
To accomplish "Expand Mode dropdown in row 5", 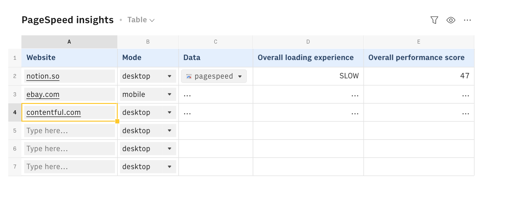I will (x=169, y=130).
